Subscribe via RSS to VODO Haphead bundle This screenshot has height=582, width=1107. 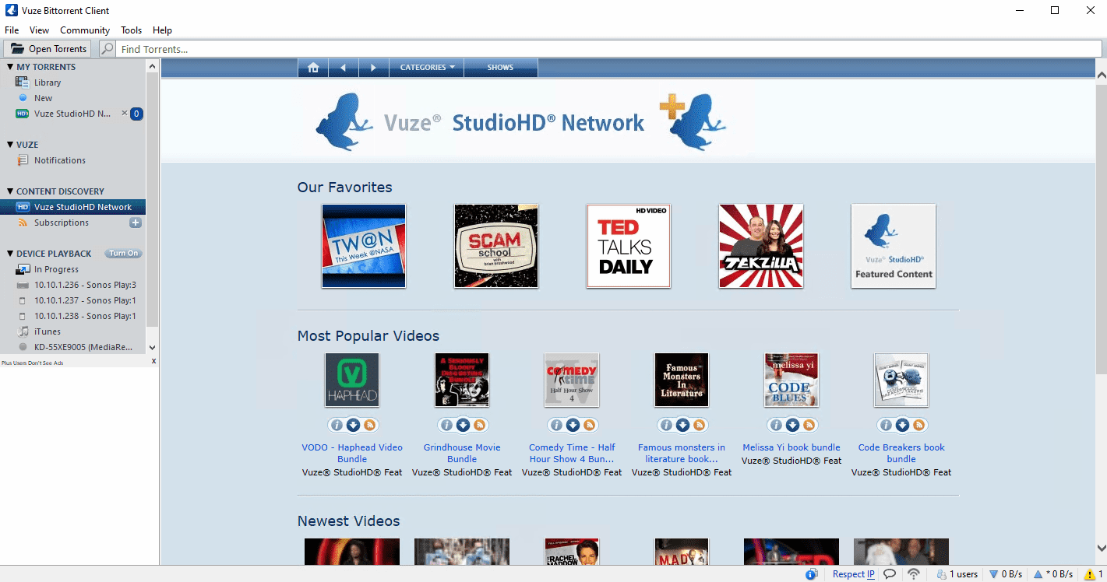coord(369,425)
